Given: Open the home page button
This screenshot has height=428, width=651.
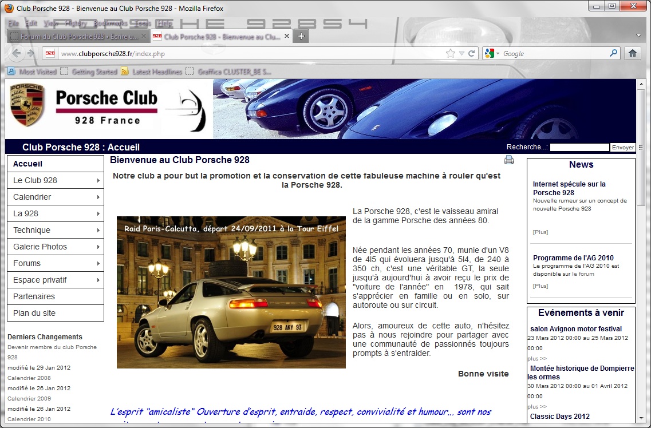Looking at the screenshot, I should (x=632, y=54).
